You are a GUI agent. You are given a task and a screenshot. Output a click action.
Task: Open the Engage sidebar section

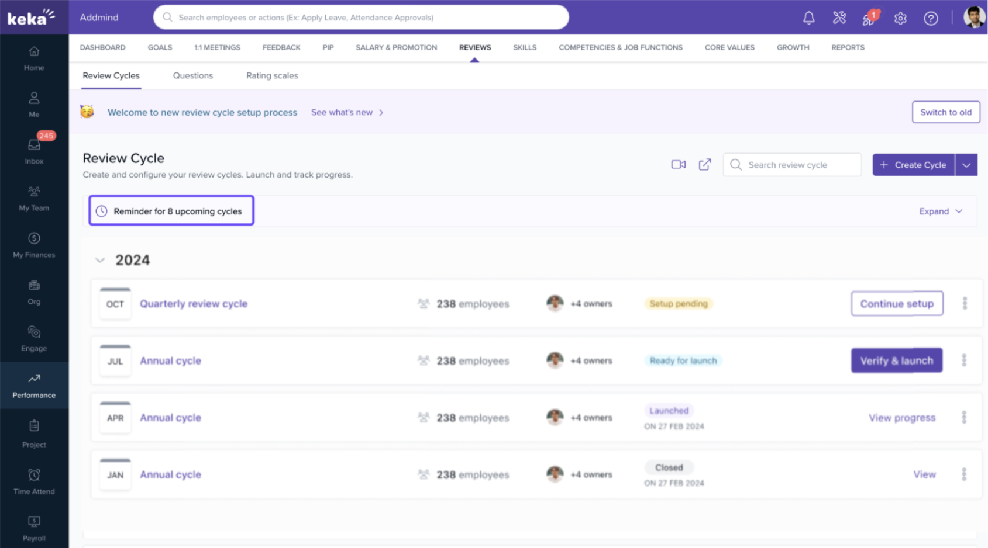34,338
